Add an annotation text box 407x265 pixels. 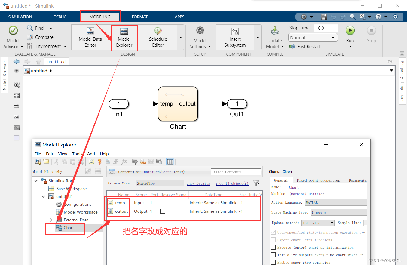tap(17, 117)
